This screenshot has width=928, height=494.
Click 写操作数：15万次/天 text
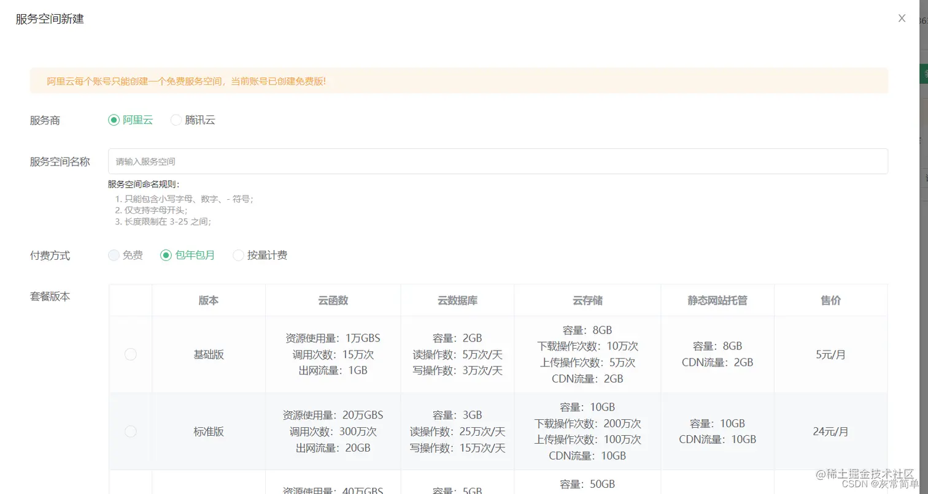click(x=457, y=447)
